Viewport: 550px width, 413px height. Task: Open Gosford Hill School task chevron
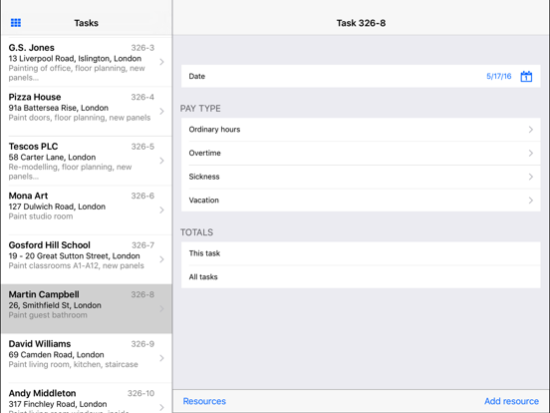tap(161, 259)
